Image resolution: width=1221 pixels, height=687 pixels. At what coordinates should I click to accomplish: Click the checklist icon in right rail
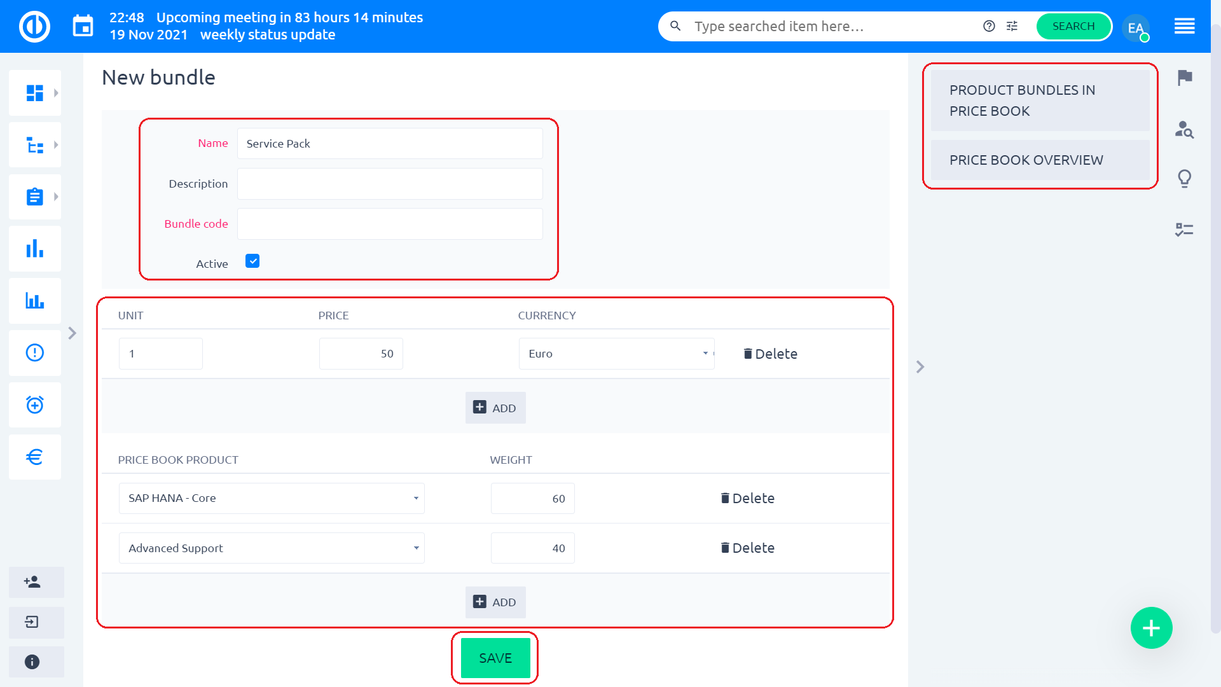[x=1184, y=229]
